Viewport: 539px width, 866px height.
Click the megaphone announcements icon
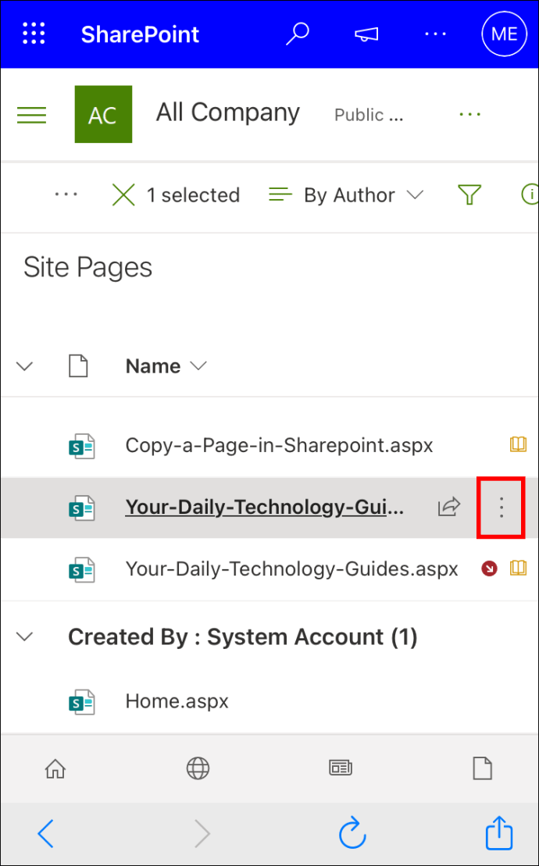(x=366, y=34)
